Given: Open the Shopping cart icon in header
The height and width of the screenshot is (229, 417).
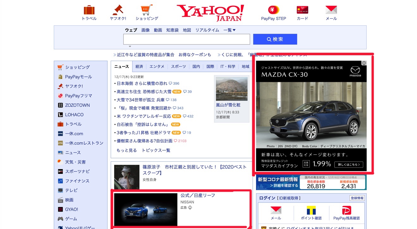Looking at the screenshot, I should [147, 10].
